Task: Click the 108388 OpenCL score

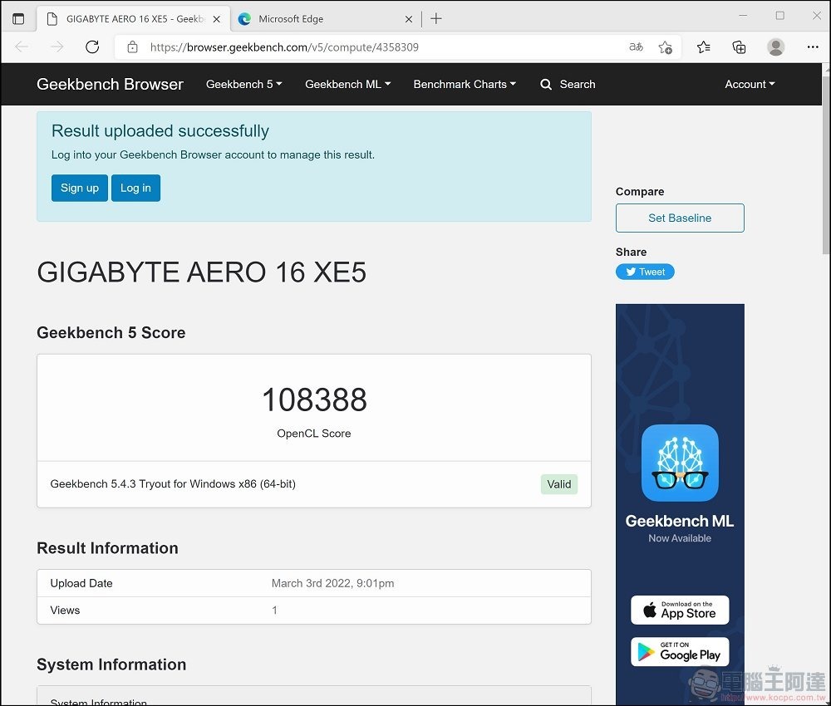Action: pyautogui.click(x=314, y=400)
